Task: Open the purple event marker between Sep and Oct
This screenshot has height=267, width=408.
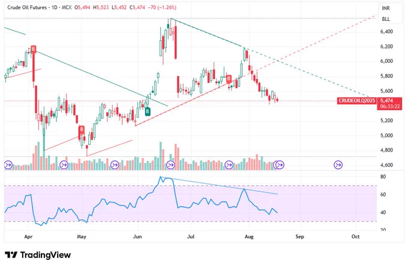Action: coord(338,165)
